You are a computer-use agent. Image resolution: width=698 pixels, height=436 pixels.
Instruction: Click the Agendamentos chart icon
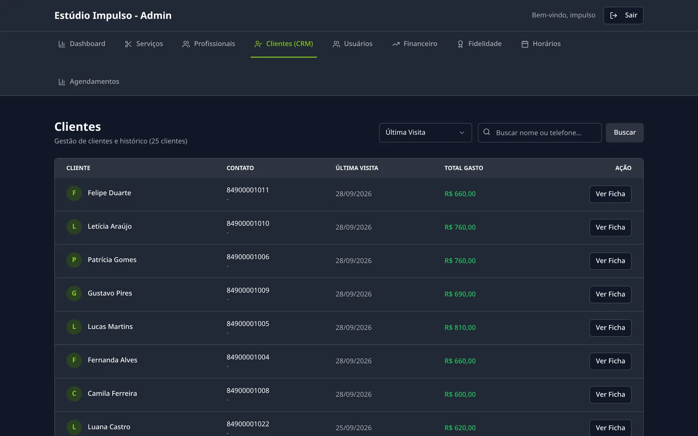[62, 82]
